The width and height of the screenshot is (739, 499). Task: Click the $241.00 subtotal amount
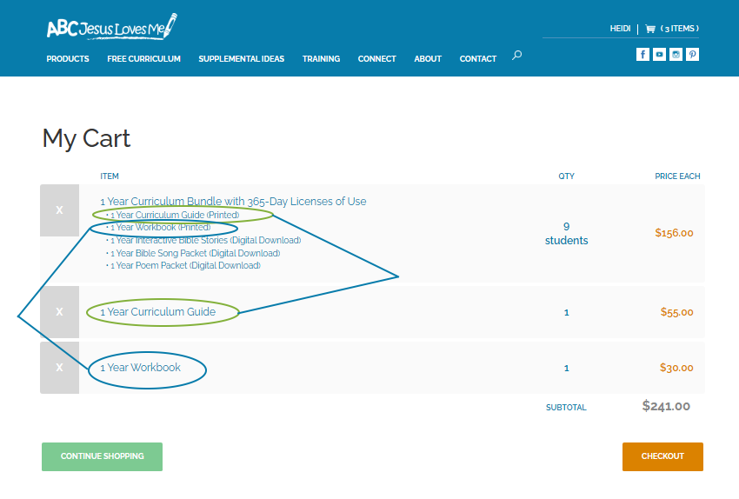(666, 406)
